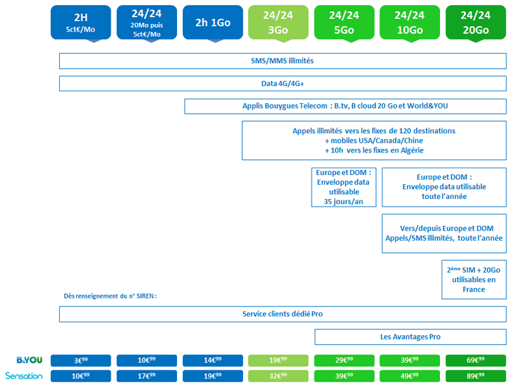
Task: Click the 2ème SIM + 20Go box
Action: tap(474, 280)
